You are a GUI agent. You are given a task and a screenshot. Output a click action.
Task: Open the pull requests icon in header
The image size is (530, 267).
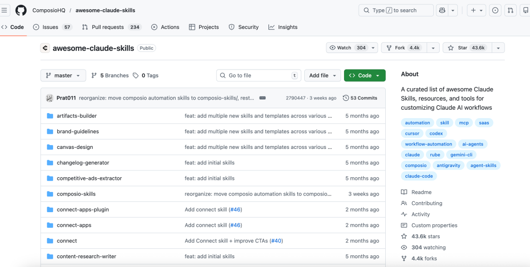511,10
